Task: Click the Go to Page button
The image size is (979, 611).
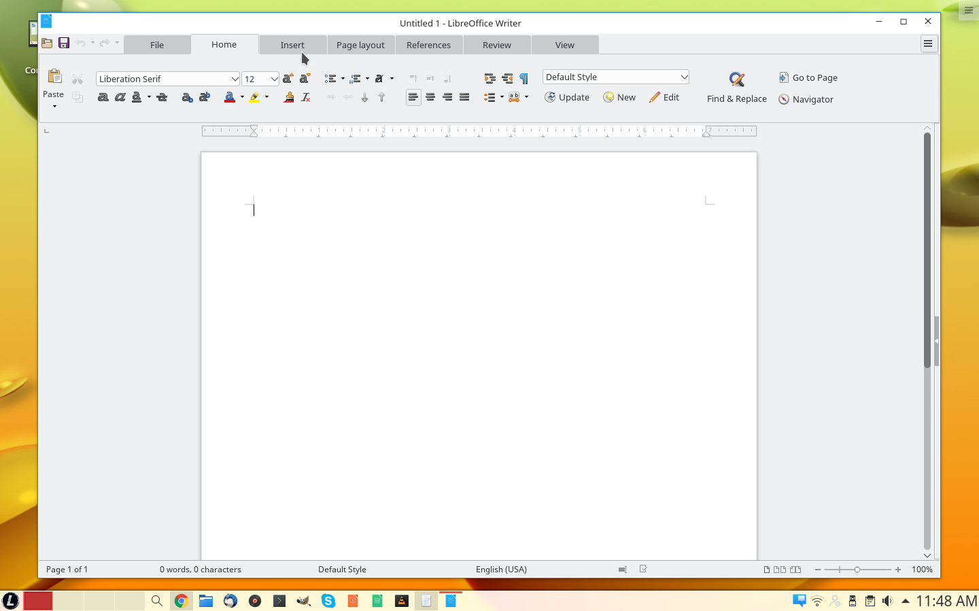Action: tap(808, 77)
